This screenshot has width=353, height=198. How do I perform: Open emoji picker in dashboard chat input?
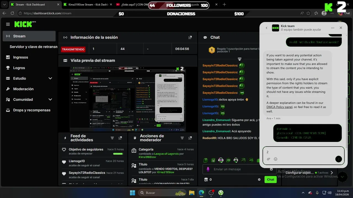pos(271,169)
